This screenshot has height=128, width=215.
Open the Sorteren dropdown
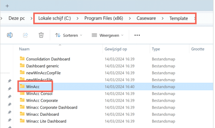click(69, 35)
